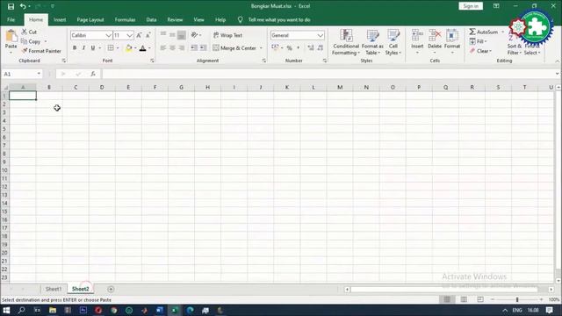
Task: Click the Insert Function fx icon
Action: [93, 74]
